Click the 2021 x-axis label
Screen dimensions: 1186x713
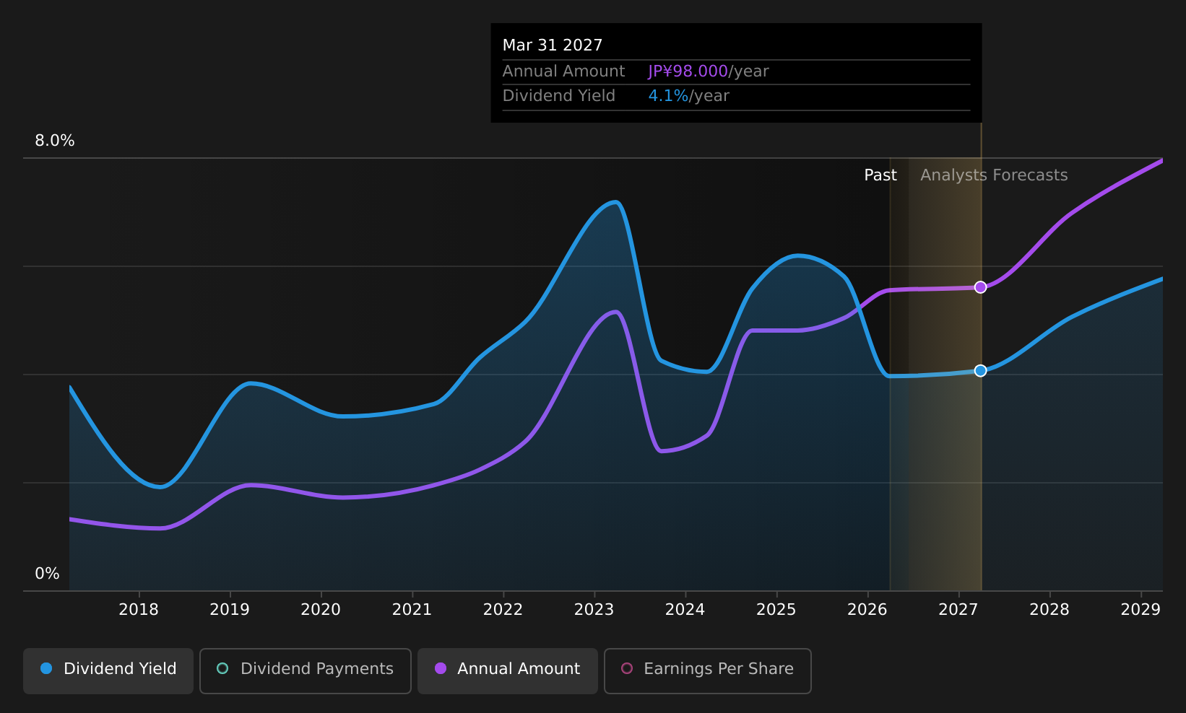point(412,610)
